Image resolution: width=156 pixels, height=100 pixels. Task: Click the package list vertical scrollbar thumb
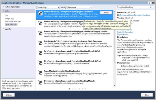pyautogui.click(x=115, y=37)
